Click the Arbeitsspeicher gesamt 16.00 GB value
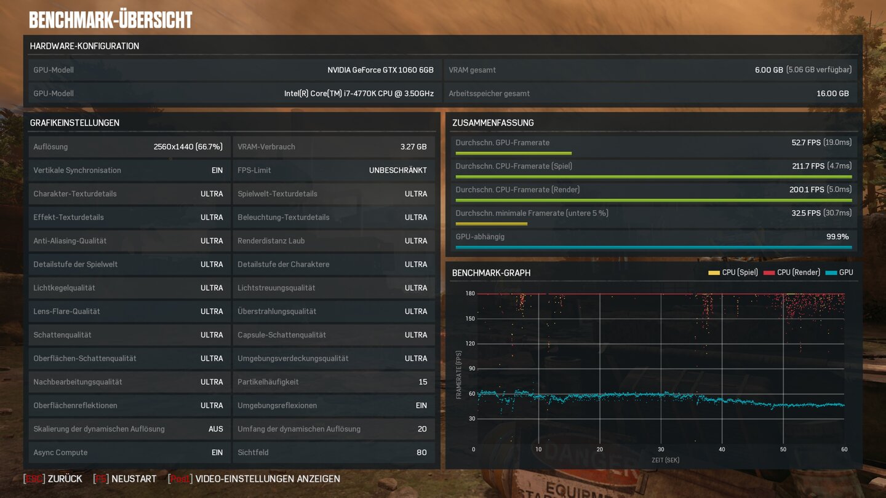886x498 pixels. tap(832, 93)
